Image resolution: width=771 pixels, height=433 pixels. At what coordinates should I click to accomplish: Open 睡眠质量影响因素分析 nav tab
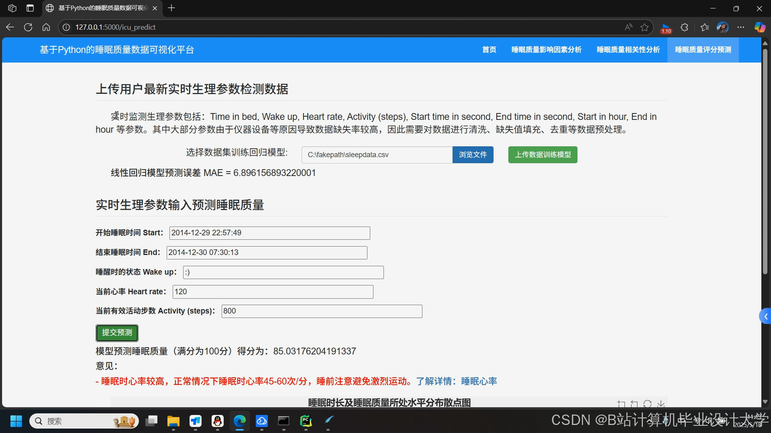(x=546, y=50)
